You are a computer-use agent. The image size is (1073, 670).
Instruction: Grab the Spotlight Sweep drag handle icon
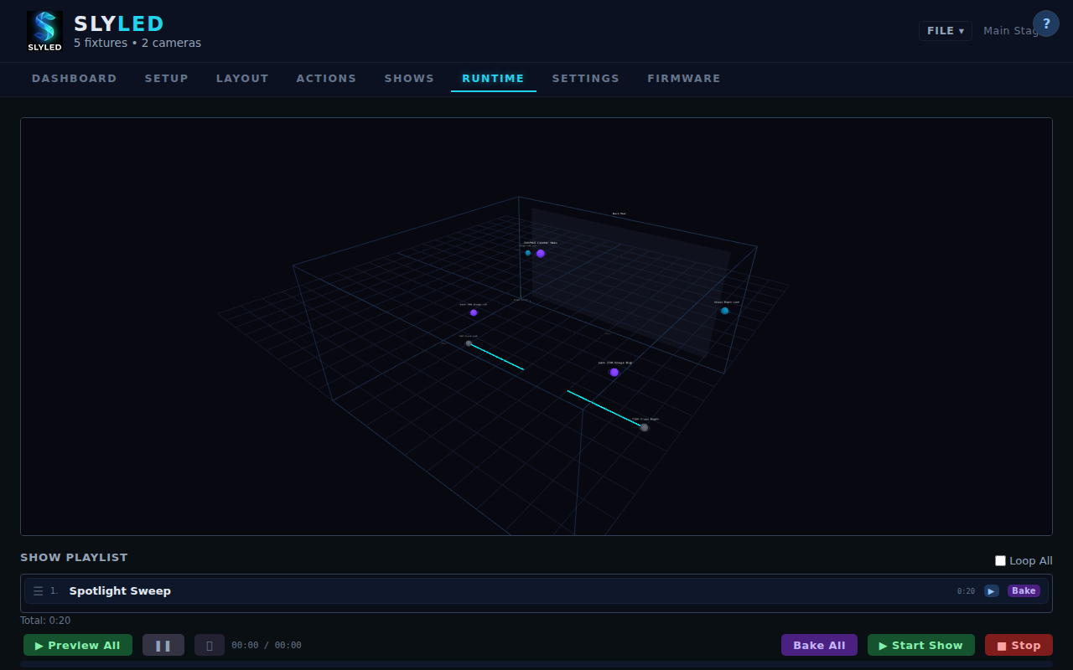pyautogui.click(x=38, y=591)
